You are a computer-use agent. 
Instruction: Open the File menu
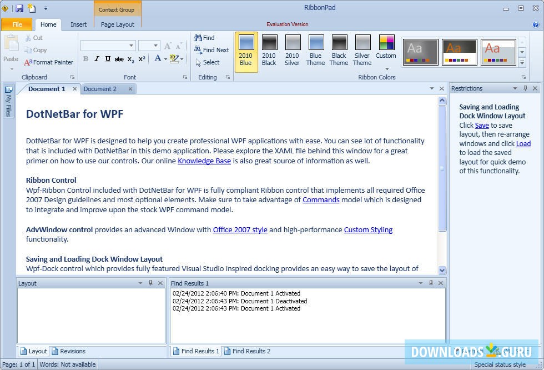[x=17, y=24]
